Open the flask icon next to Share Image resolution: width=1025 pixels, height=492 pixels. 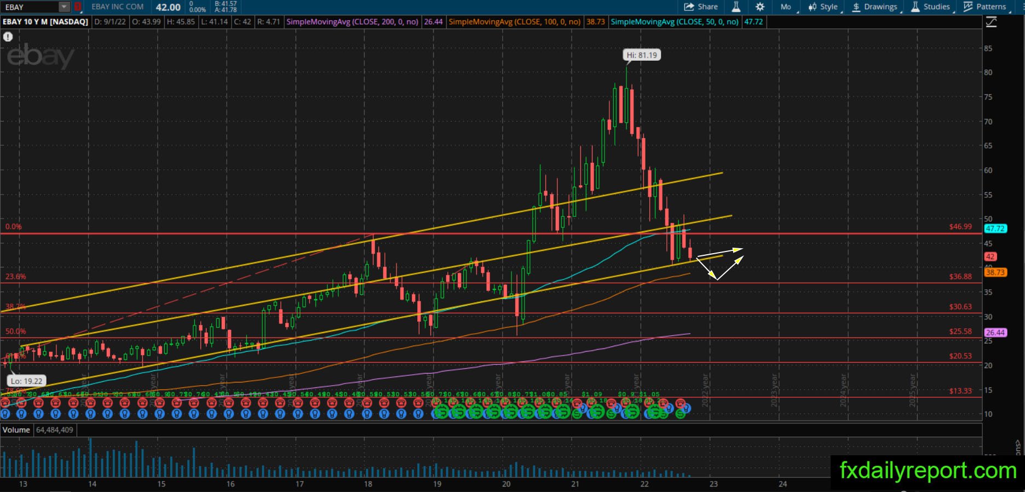pyautogui.click(x=736, y=7)
